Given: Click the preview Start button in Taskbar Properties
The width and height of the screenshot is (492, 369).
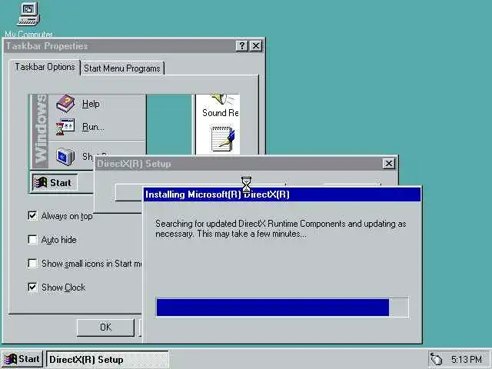Looking at the screenshot, I should click(x=55, y=183).
